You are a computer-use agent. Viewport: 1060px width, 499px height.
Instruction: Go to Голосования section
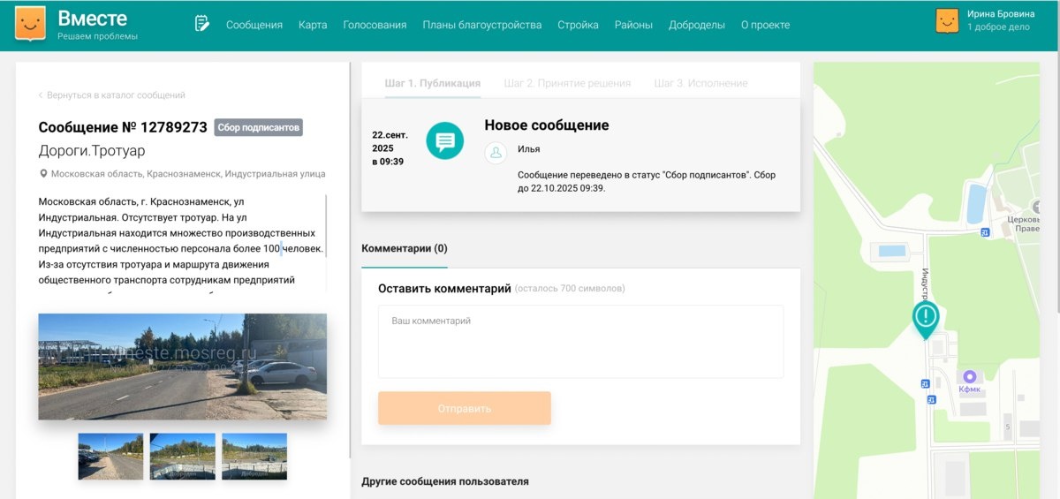point(375,25)
